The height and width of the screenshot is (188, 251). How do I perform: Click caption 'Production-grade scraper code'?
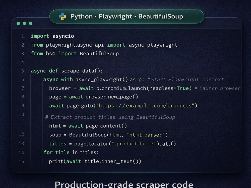pyautogui.click(x=124, y=184)
